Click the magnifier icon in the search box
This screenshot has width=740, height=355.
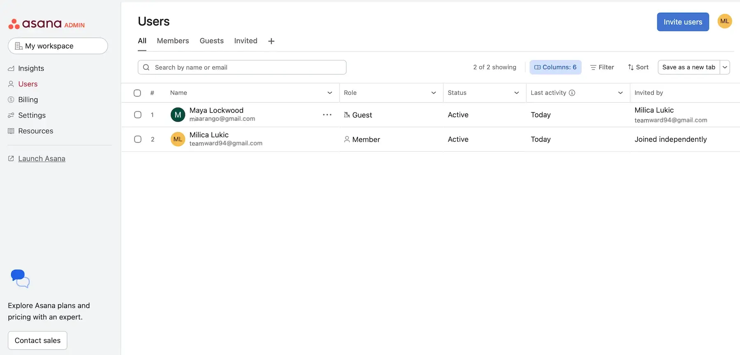coord(146,67)
